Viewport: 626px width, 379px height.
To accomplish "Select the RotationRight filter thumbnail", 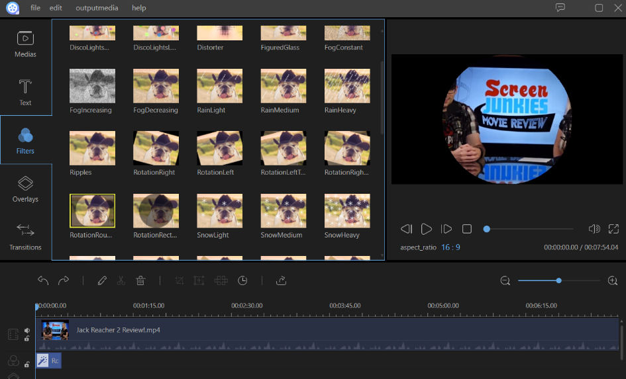I will (x=156, y=148).
